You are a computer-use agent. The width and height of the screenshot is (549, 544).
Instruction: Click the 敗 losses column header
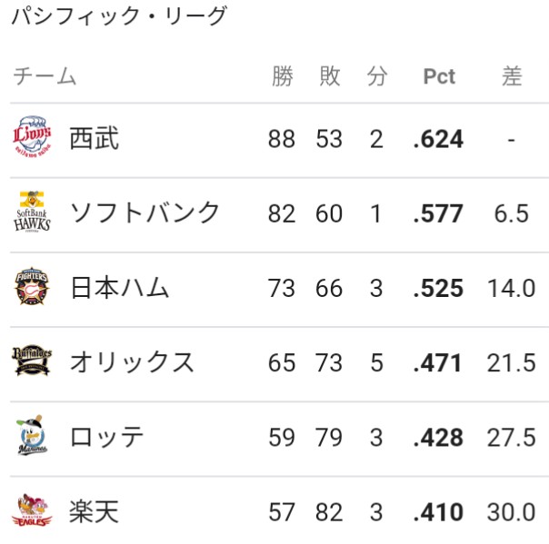[x=329, y=75]
